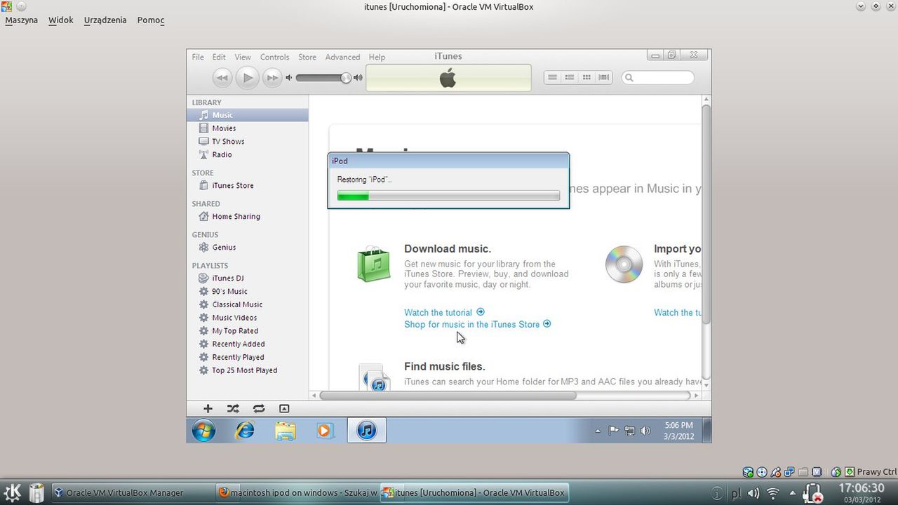Click the CD disc Import icon

pos(624,264)
